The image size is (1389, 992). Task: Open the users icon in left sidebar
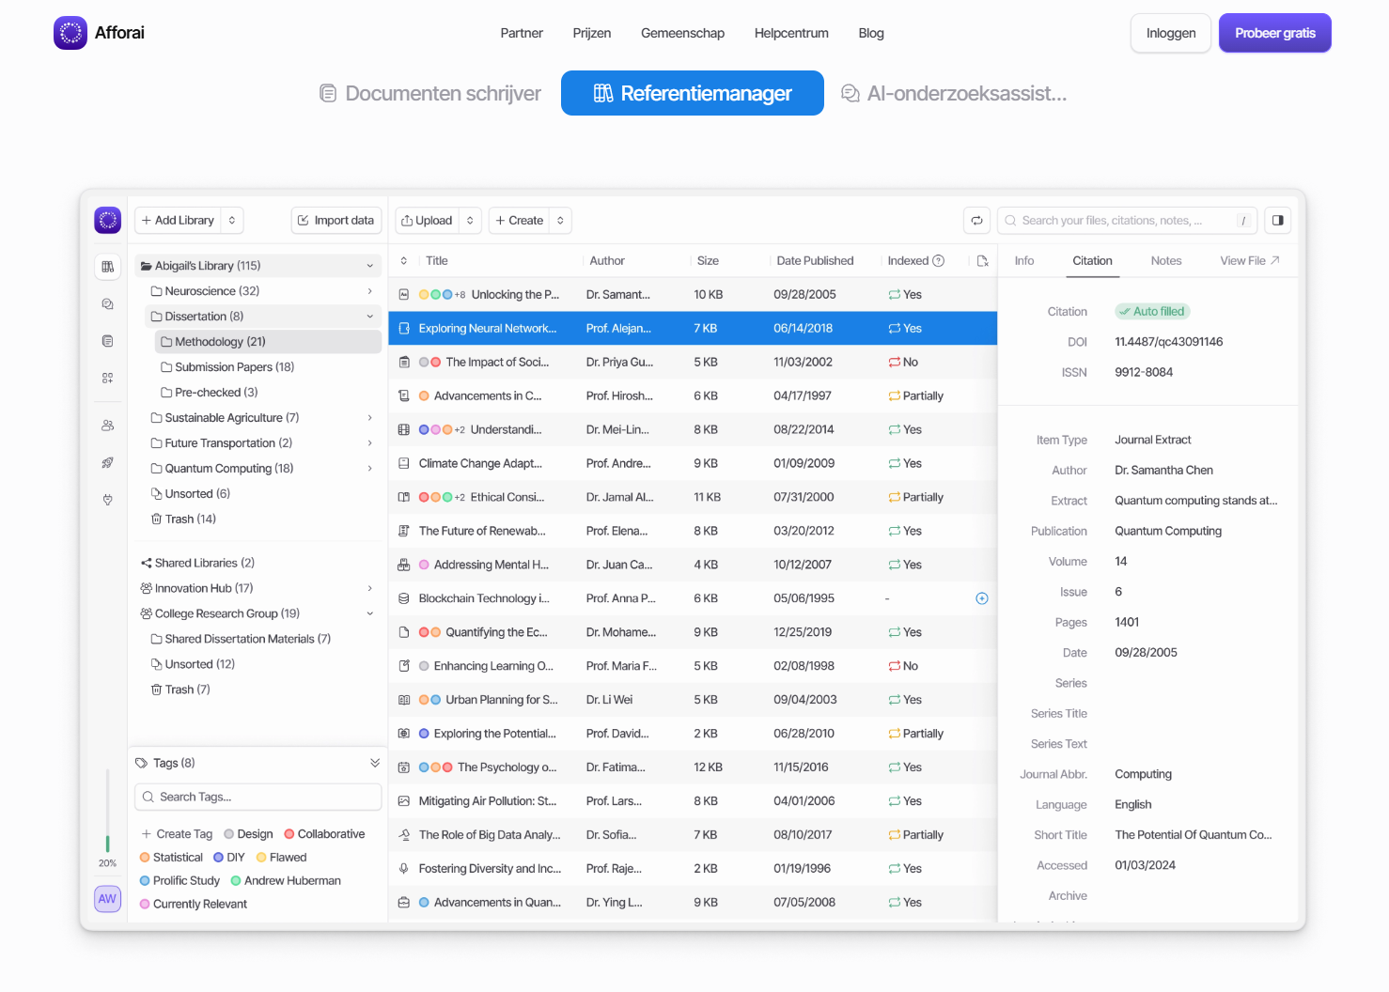coord(108,426)
